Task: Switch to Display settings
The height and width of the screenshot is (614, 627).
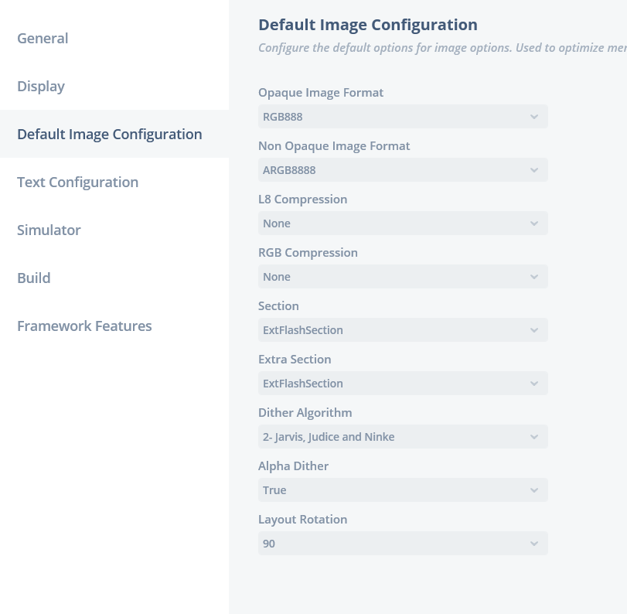Action: 41,87
